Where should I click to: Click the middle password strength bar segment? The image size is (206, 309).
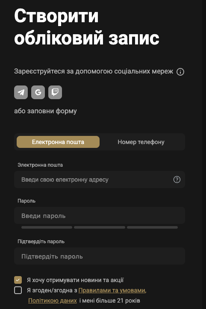[x=100, y=227]
